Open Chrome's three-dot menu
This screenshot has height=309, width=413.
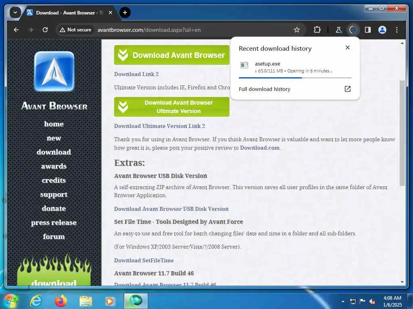click(x=397, y=30)
